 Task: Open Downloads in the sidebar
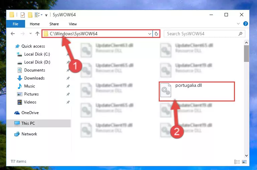click(x=34, y=78)
